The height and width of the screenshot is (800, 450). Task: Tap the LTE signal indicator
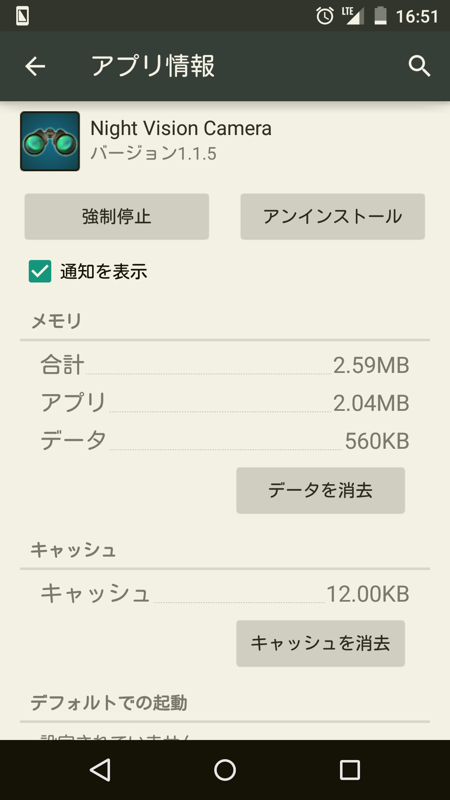(x=352, y=16)
